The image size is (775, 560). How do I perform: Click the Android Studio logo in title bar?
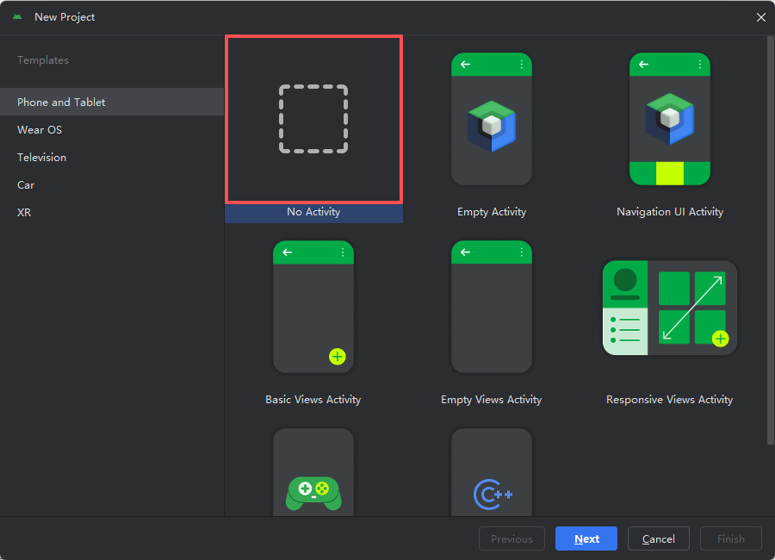pos(18,16)
